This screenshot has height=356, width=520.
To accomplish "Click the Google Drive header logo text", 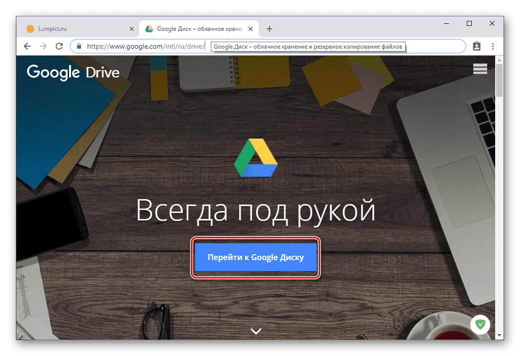I will tap(73, 72).
